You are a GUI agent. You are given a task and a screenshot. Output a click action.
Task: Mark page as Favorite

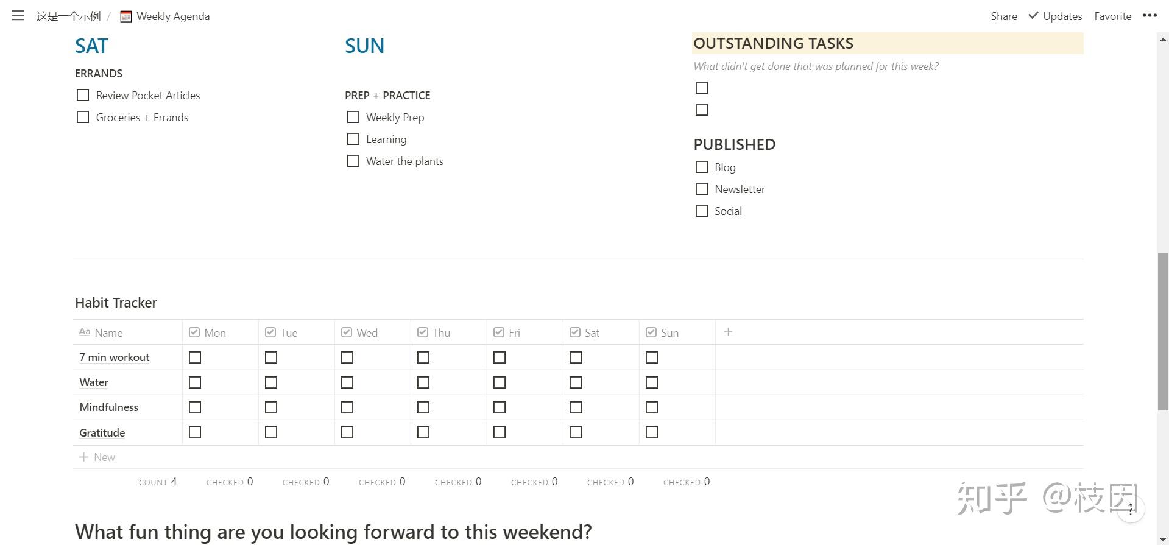point(1112,16)
